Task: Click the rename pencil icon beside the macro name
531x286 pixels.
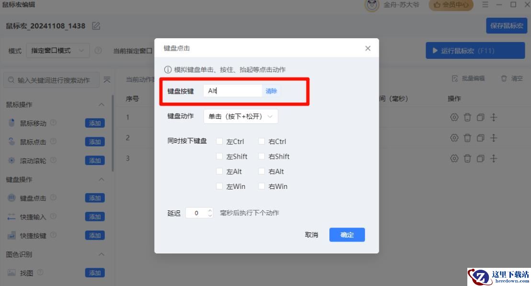Action: point(96,26)
